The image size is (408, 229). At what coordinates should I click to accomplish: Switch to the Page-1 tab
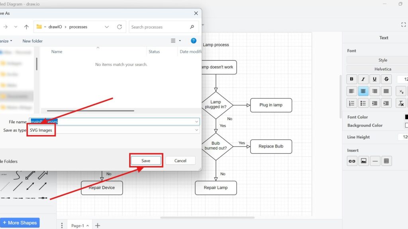point(78,225)
